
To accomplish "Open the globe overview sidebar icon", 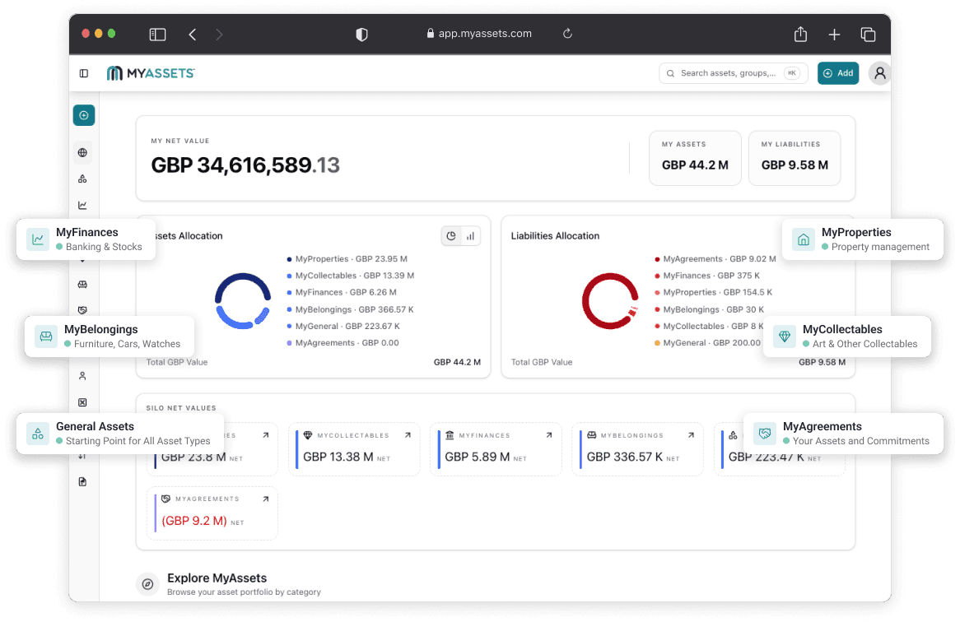I will click(82, 152).
